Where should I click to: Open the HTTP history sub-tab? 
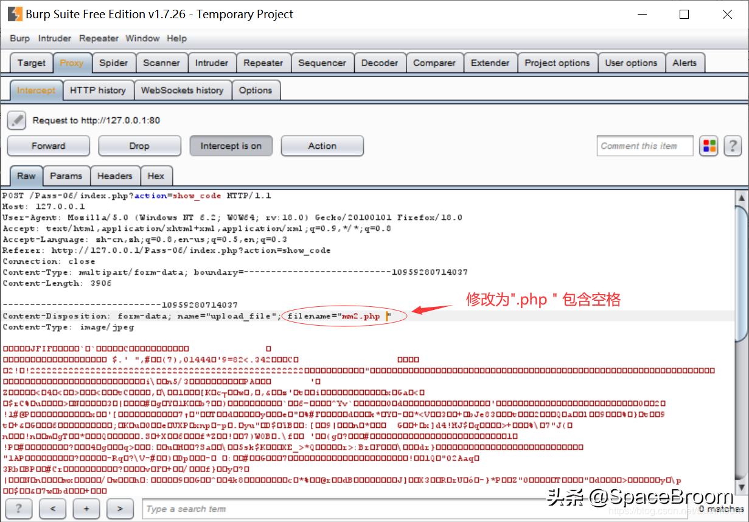(x=98, y=91)
